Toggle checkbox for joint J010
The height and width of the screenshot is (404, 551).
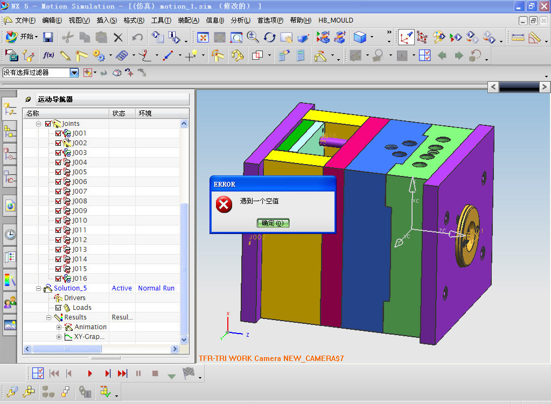(58, 221)
